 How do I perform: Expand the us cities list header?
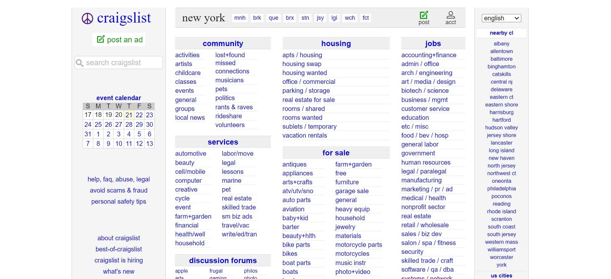click(502, 276)
